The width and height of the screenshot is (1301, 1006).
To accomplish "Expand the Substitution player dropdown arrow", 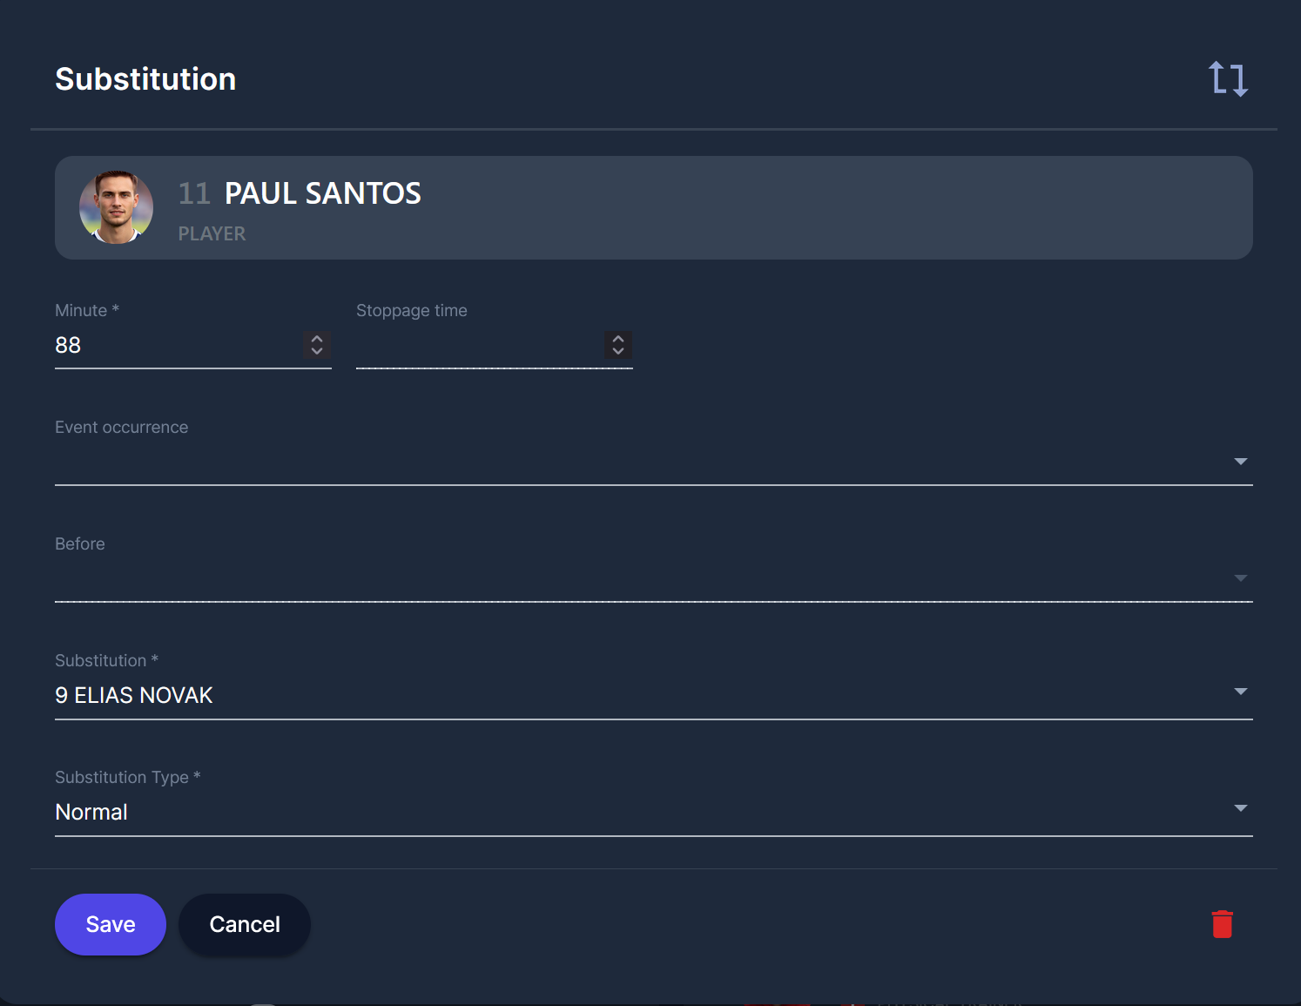I will 1241,692.
